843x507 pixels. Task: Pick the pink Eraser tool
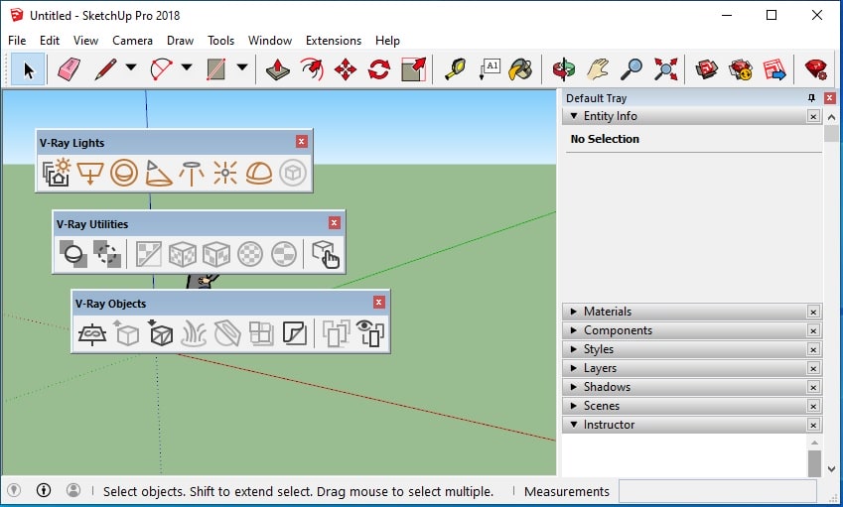coord(69,69)
